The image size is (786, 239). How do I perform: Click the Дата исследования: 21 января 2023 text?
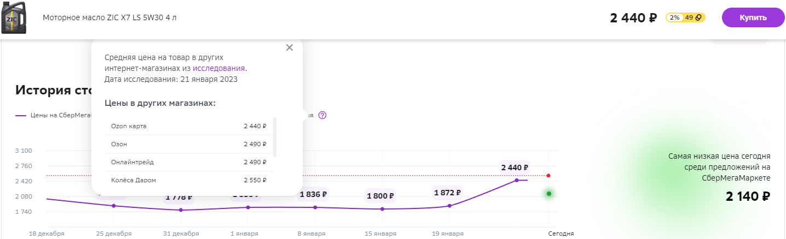pos(171,79)
